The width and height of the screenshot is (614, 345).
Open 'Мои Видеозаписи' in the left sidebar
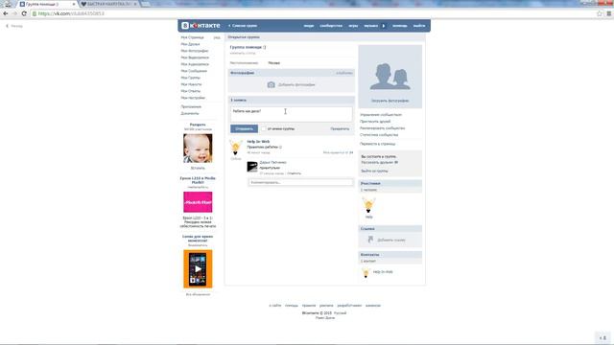coord(195,57)
